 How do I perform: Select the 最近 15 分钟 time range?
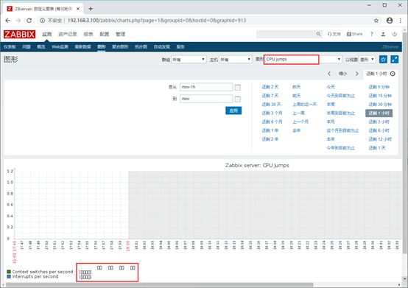click(x=380, y=96)
